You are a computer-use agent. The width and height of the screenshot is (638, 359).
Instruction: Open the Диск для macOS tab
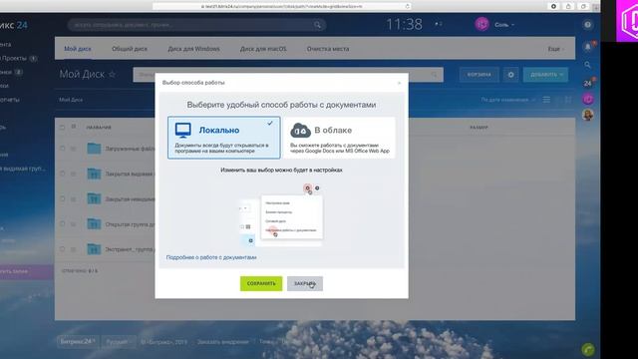pos(263,49)
